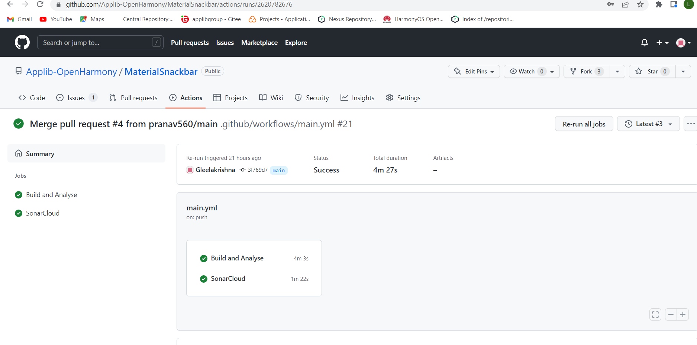Open HarmonyOS Open bookmark

coord(413,19)
